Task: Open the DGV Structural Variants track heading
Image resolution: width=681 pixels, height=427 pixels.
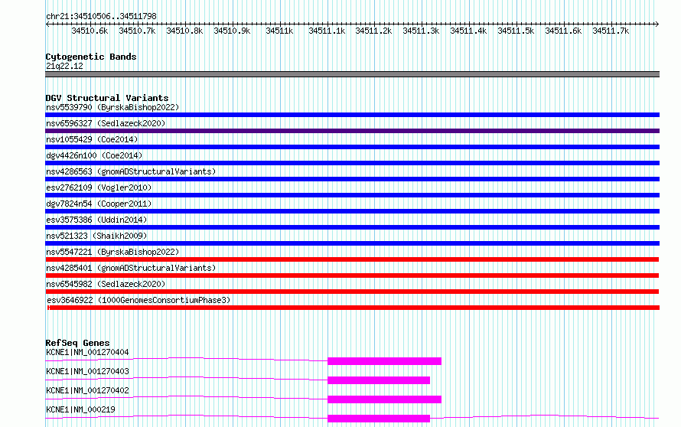Action: [107, 98]
